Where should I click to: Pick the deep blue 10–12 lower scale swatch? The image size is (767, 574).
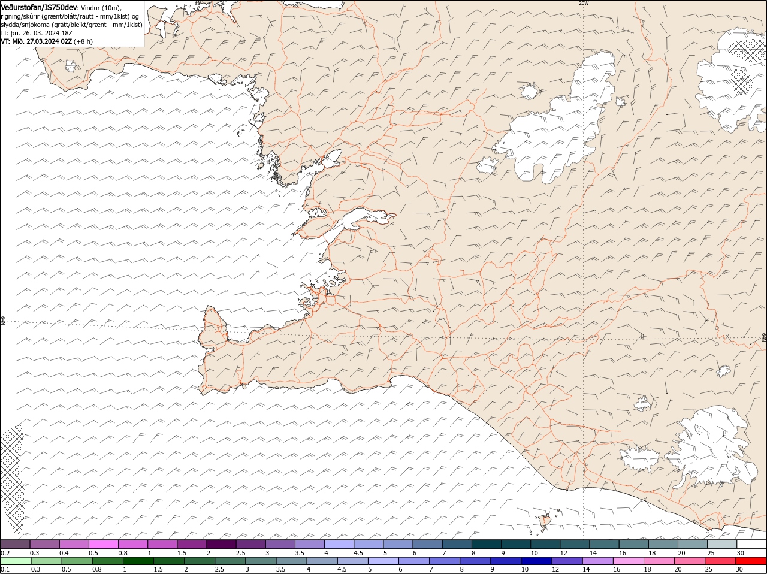pos(536,561)
